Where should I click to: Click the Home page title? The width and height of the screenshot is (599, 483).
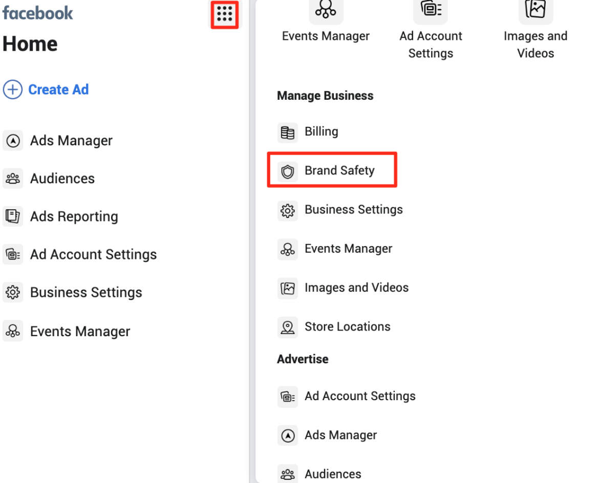[x=30, y=44]
